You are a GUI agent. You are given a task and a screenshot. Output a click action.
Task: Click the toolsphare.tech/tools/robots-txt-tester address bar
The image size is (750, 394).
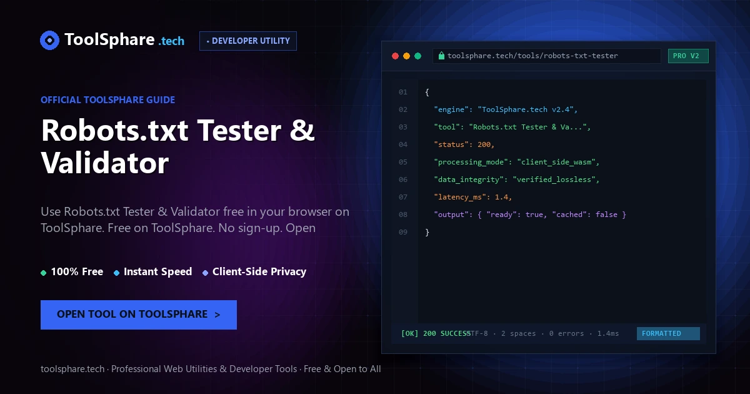pyautogui.click(x=547, y=56)
